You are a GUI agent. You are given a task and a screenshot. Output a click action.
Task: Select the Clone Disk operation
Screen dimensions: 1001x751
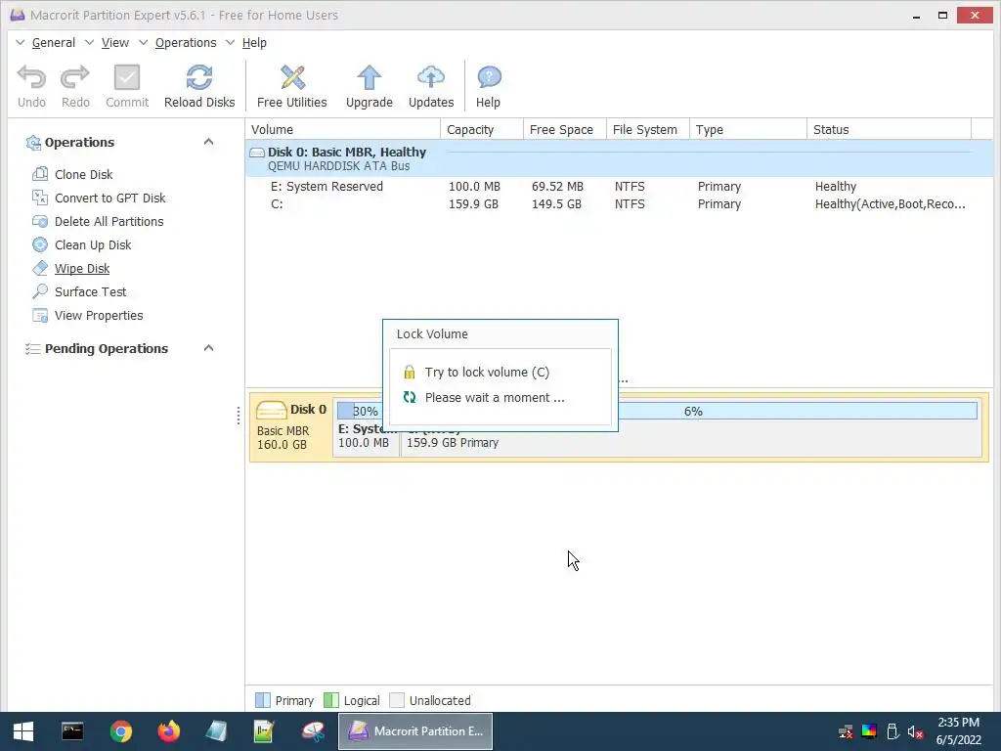84,174
